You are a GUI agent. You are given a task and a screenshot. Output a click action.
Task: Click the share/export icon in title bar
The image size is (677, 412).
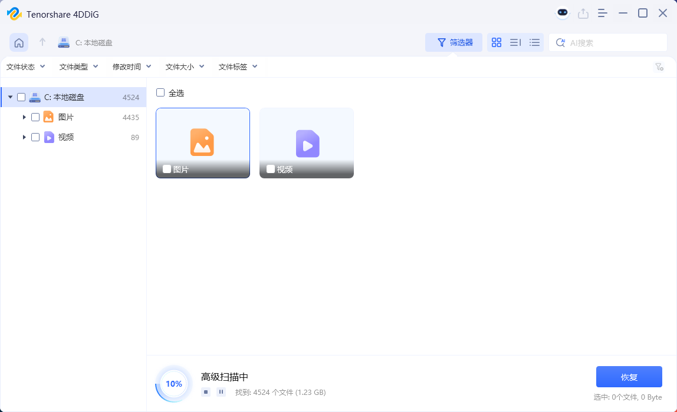click(583, 12)
